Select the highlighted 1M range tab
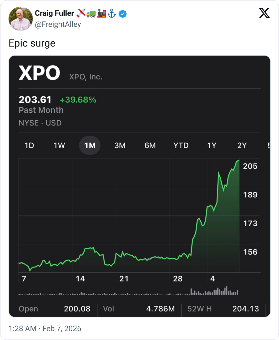Screen dimensions: 279x340 click(x=90, y=145)
